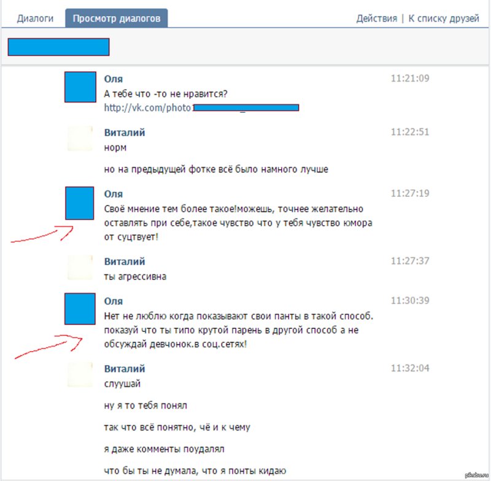Open Оля's avatar beside the 11:30:39 message
Image resolution: width=491 pixels, height=481 pixels.
click(x=80, y=309)
